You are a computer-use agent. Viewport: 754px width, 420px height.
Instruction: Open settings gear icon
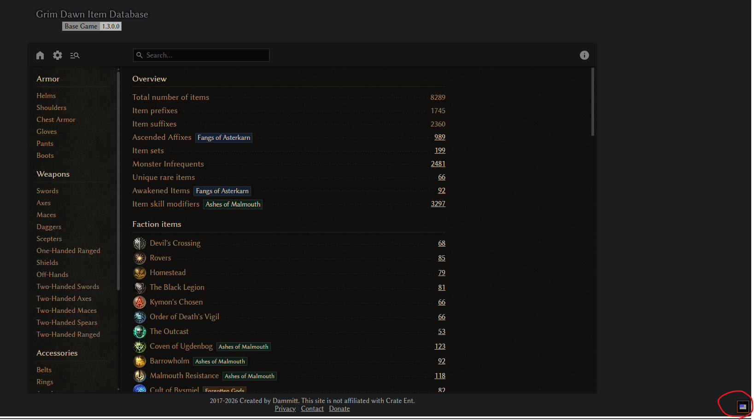pyautogui.click(x=58, y=55)
